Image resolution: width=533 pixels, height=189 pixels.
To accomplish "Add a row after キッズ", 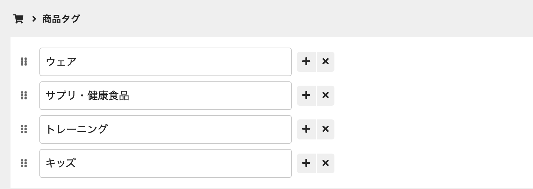I will tap(306, 163).
